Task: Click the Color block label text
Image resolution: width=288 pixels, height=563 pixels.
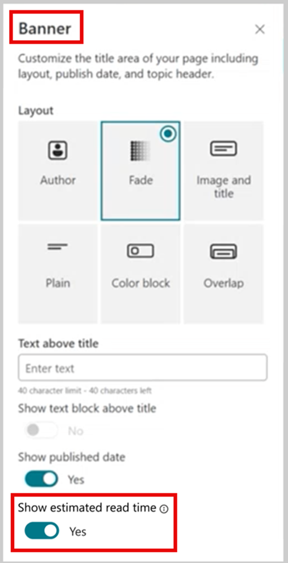Action: pyautogui.click(x=140, y=283)
